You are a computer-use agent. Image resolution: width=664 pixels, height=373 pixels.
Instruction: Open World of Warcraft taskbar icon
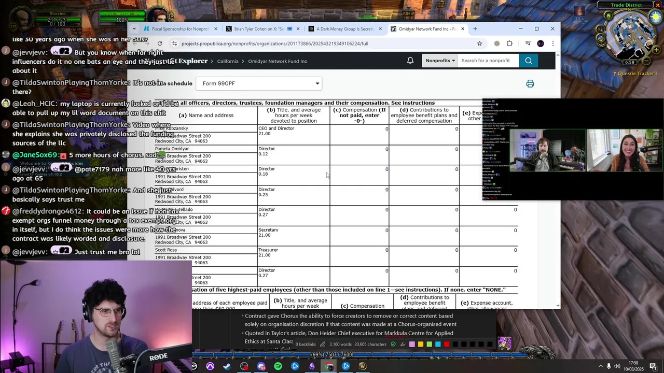click(x=363, y=366)
